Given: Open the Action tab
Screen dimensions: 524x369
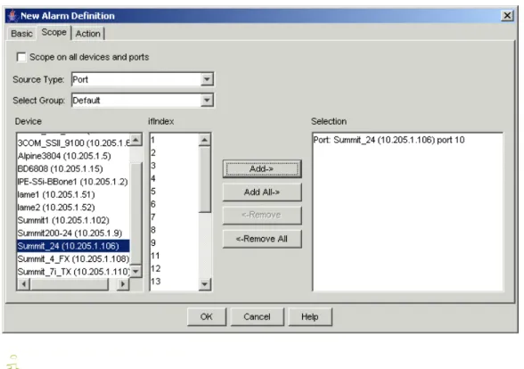Looking at the screenshot, I should point(88,34).
